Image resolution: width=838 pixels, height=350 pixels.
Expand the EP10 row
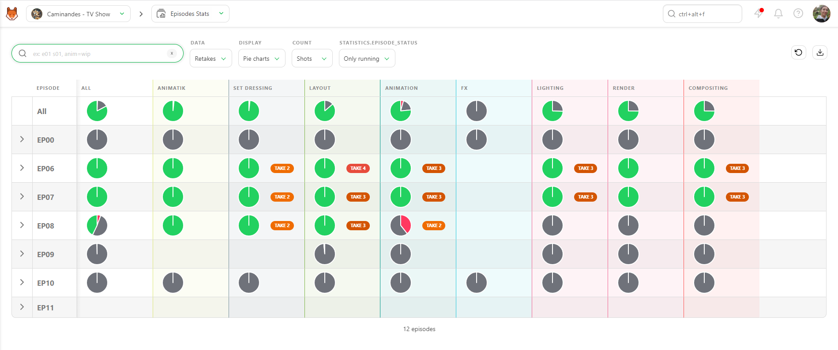pyautogui.click(x=22, y=282)
